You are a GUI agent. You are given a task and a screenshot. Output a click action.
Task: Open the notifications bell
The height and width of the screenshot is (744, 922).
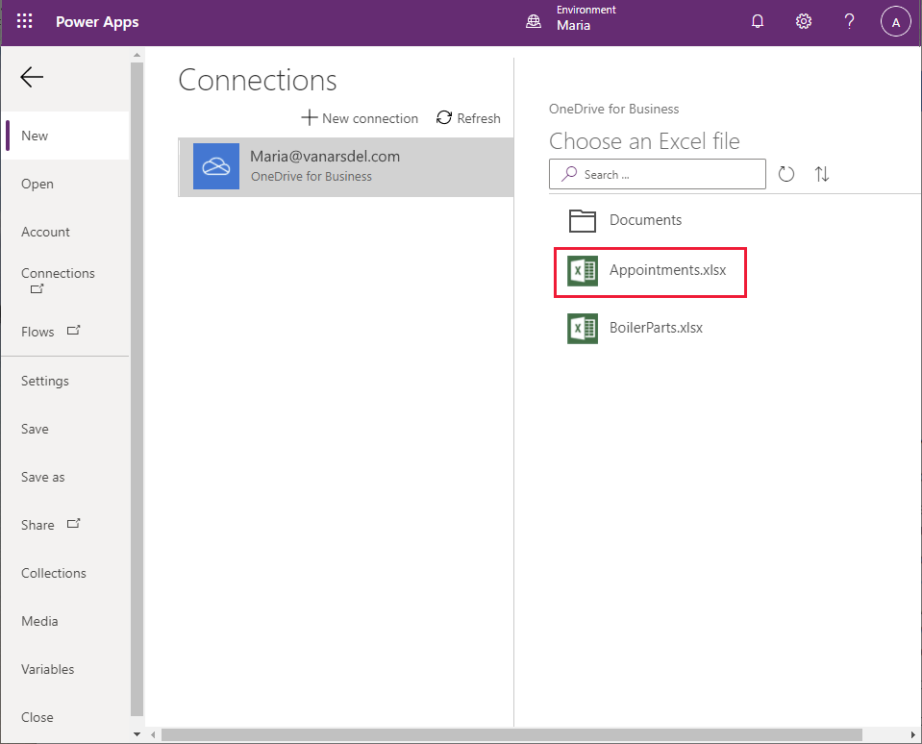(758, 22)
